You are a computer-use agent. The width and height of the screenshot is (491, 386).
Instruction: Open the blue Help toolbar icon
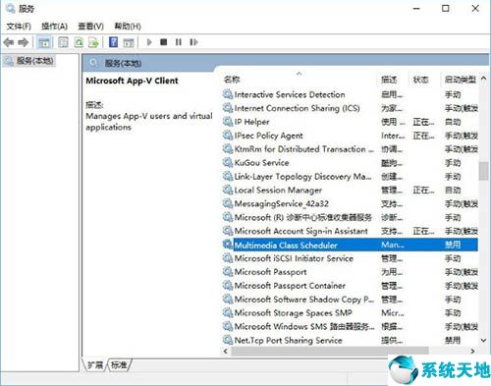tap(113, 42)
